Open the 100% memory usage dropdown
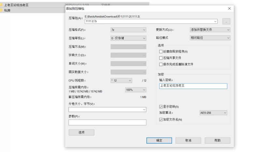261x152 pixels. pos(135,90)
